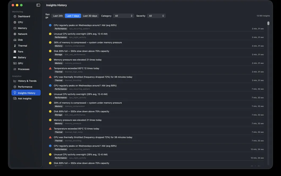Open Dashboard via its gauge icon

click(x=15, y=16)
